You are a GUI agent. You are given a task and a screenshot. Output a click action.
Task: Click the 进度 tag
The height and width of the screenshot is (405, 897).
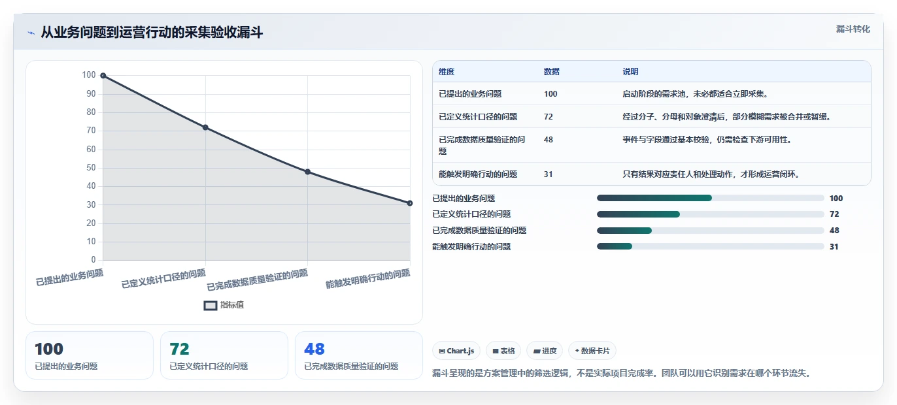[x=545, y=351]
